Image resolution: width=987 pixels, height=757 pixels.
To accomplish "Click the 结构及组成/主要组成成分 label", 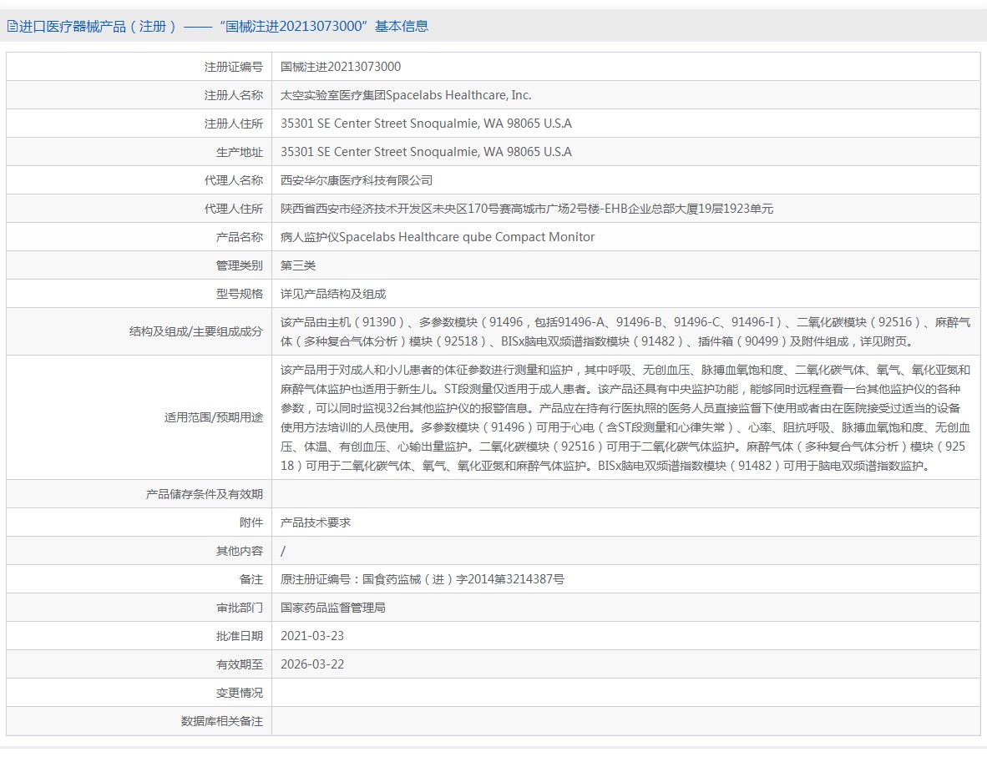I will (195, 331).
